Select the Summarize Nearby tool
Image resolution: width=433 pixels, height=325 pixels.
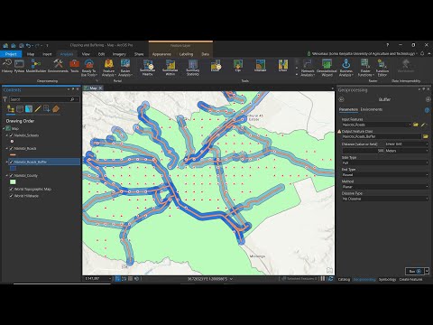pos(147,68)
